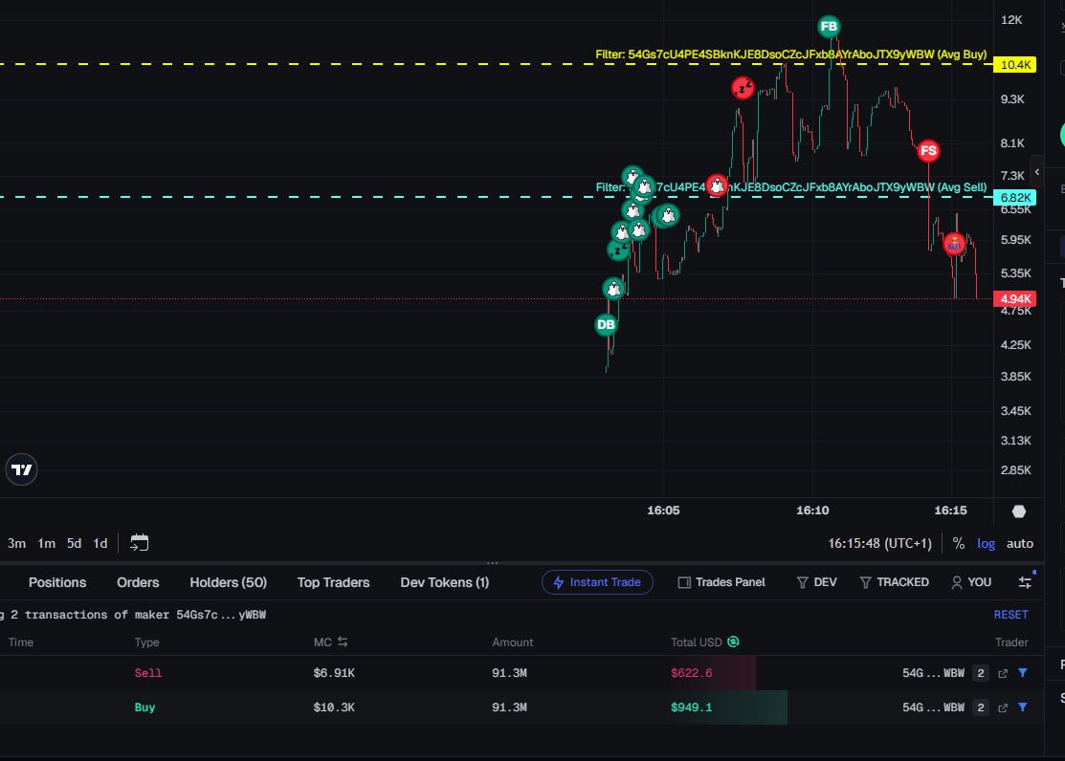This screenshot has width=1065, height=761.
Task: Open the Holders (50) tab
Action: tap(228, 582)
